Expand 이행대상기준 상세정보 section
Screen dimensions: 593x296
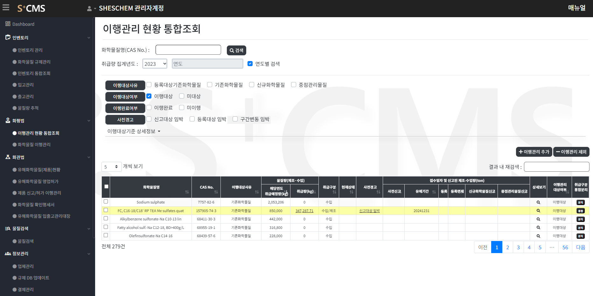coord(134,131)
